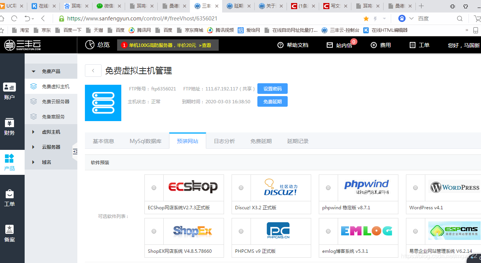Open the 总览 overview clock icon
This screenshot has width=481, height=263.
point(90,45)
